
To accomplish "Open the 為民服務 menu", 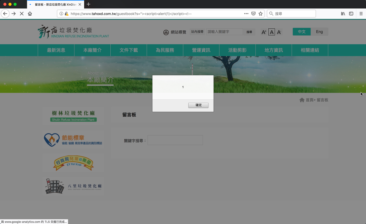I will click(165, 50).
